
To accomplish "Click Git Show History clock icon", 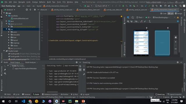I will click(x=153, y=6).
